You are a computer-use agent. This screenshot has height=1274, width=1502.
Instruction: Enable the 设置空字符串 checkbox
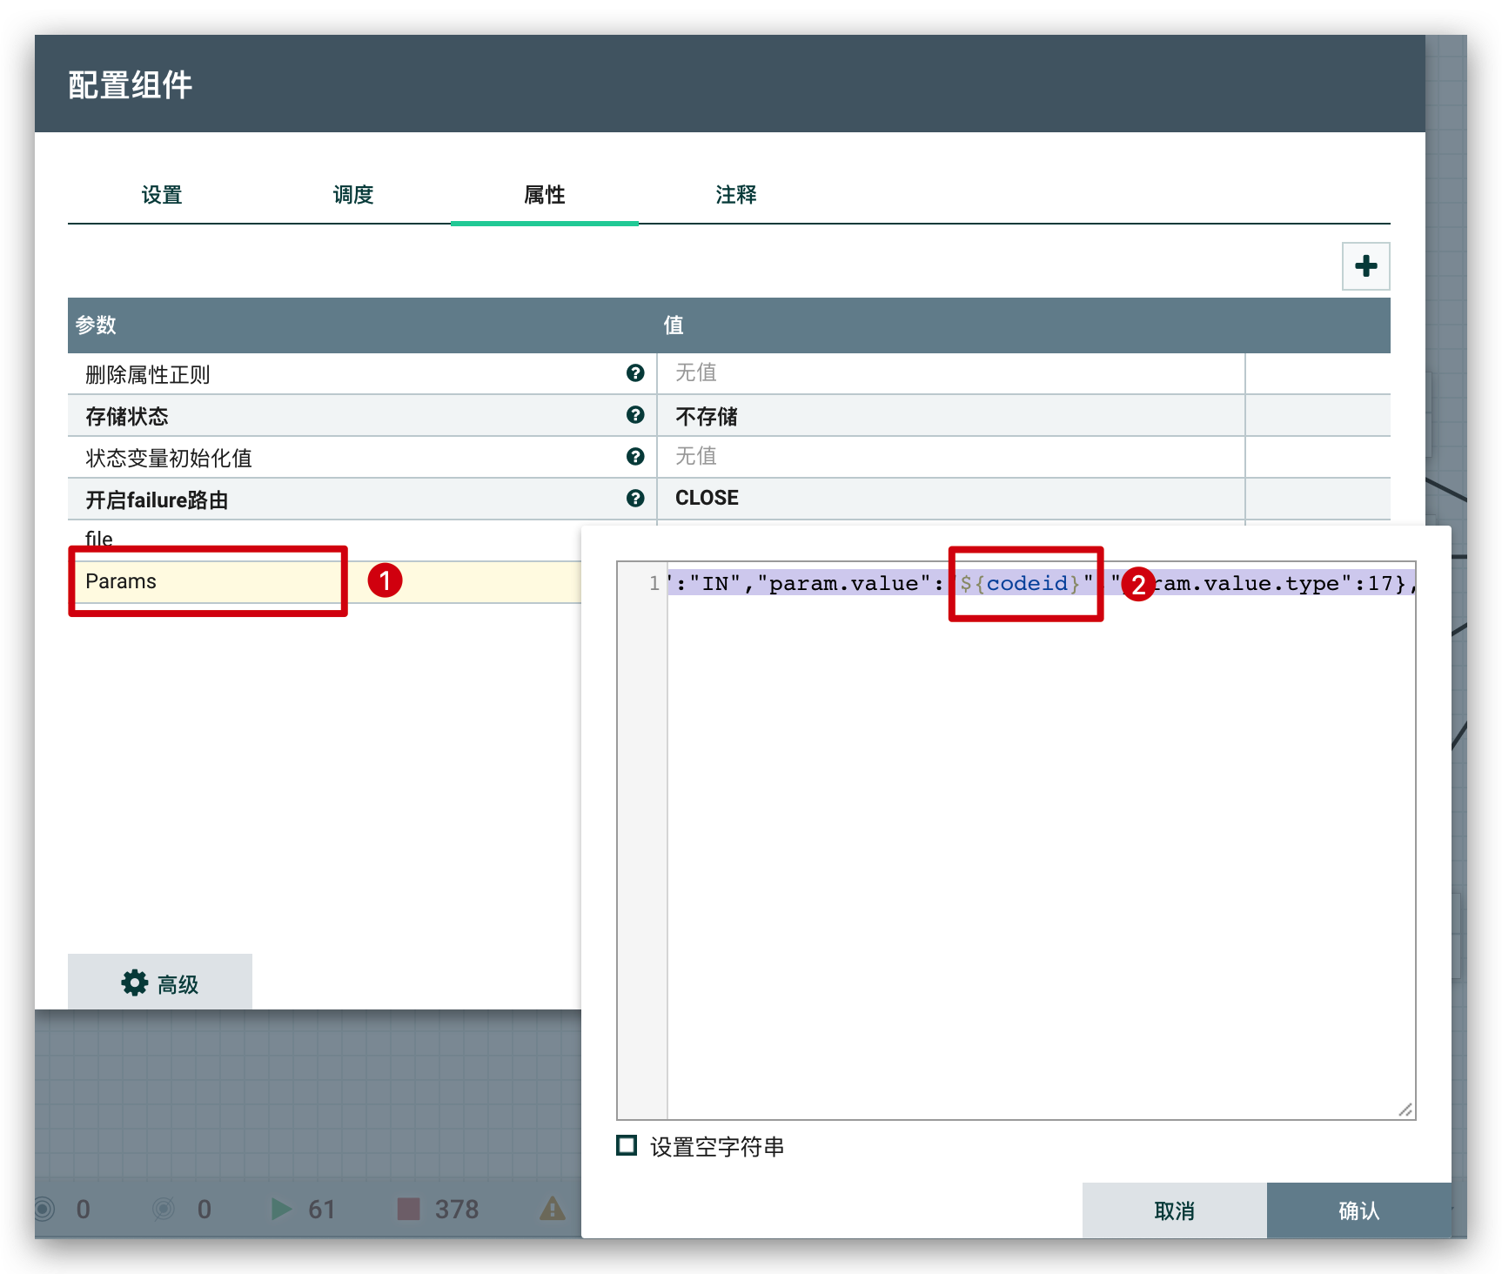[x=627, y=1145]
